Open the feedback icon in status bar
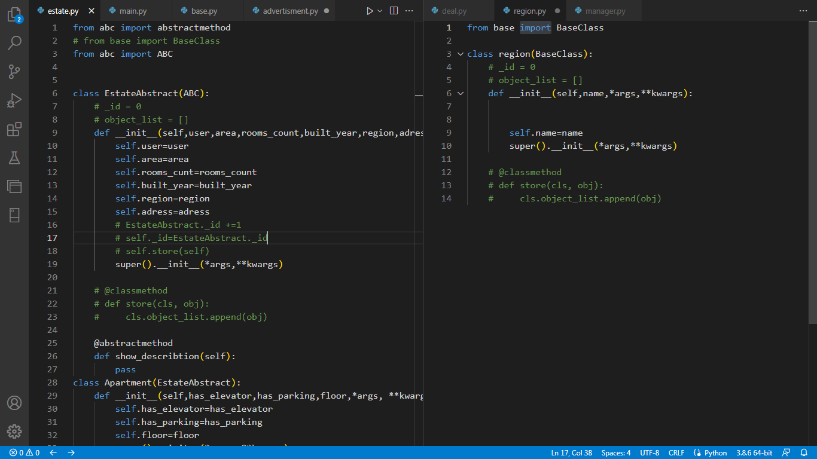 tap(786, 452)
